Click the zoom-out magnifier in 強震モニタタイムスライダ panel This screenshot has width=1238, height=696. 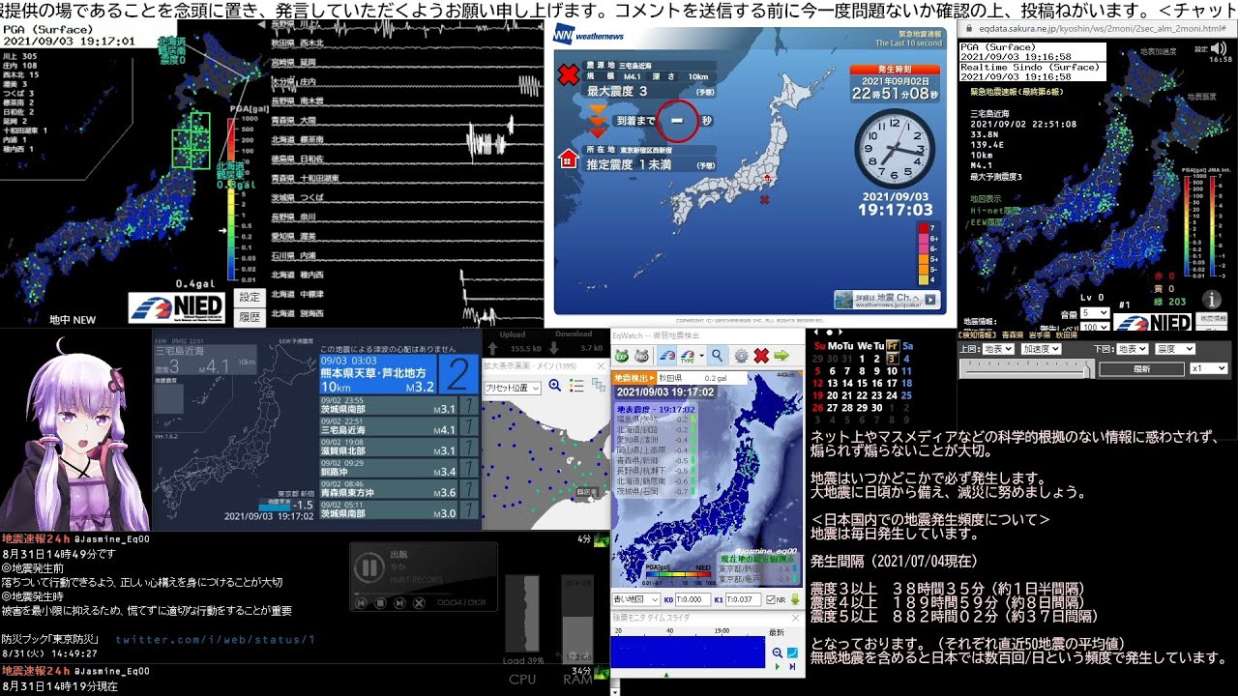pos(777,652)
